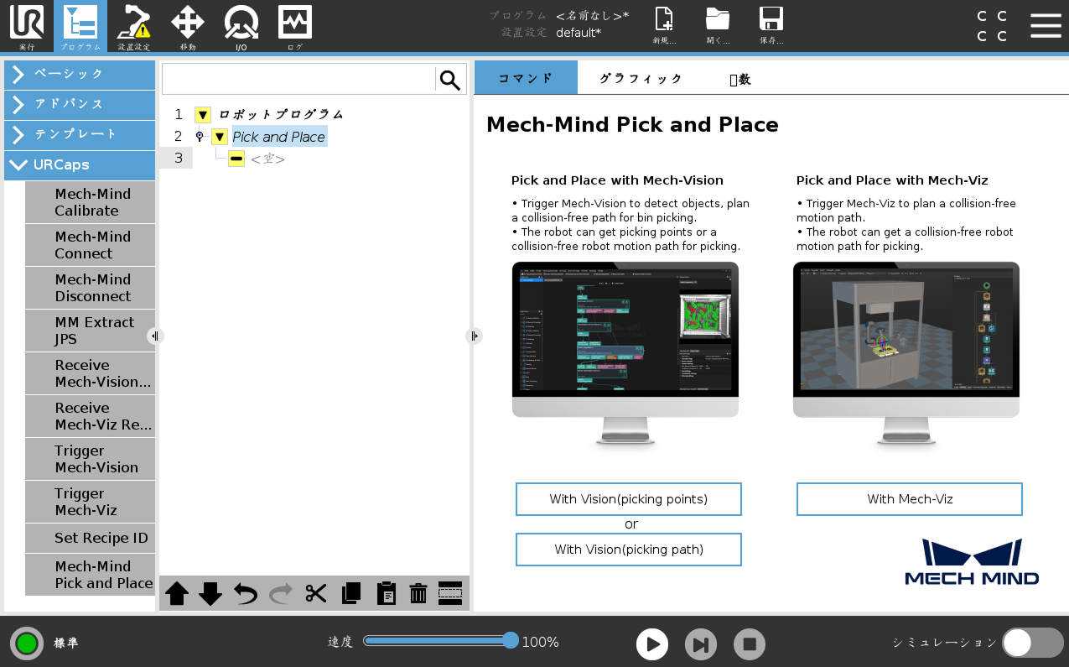The image size is (1069, 667).
Task: Click the Save (保存) floppy icon
Action: coord(771,25)
